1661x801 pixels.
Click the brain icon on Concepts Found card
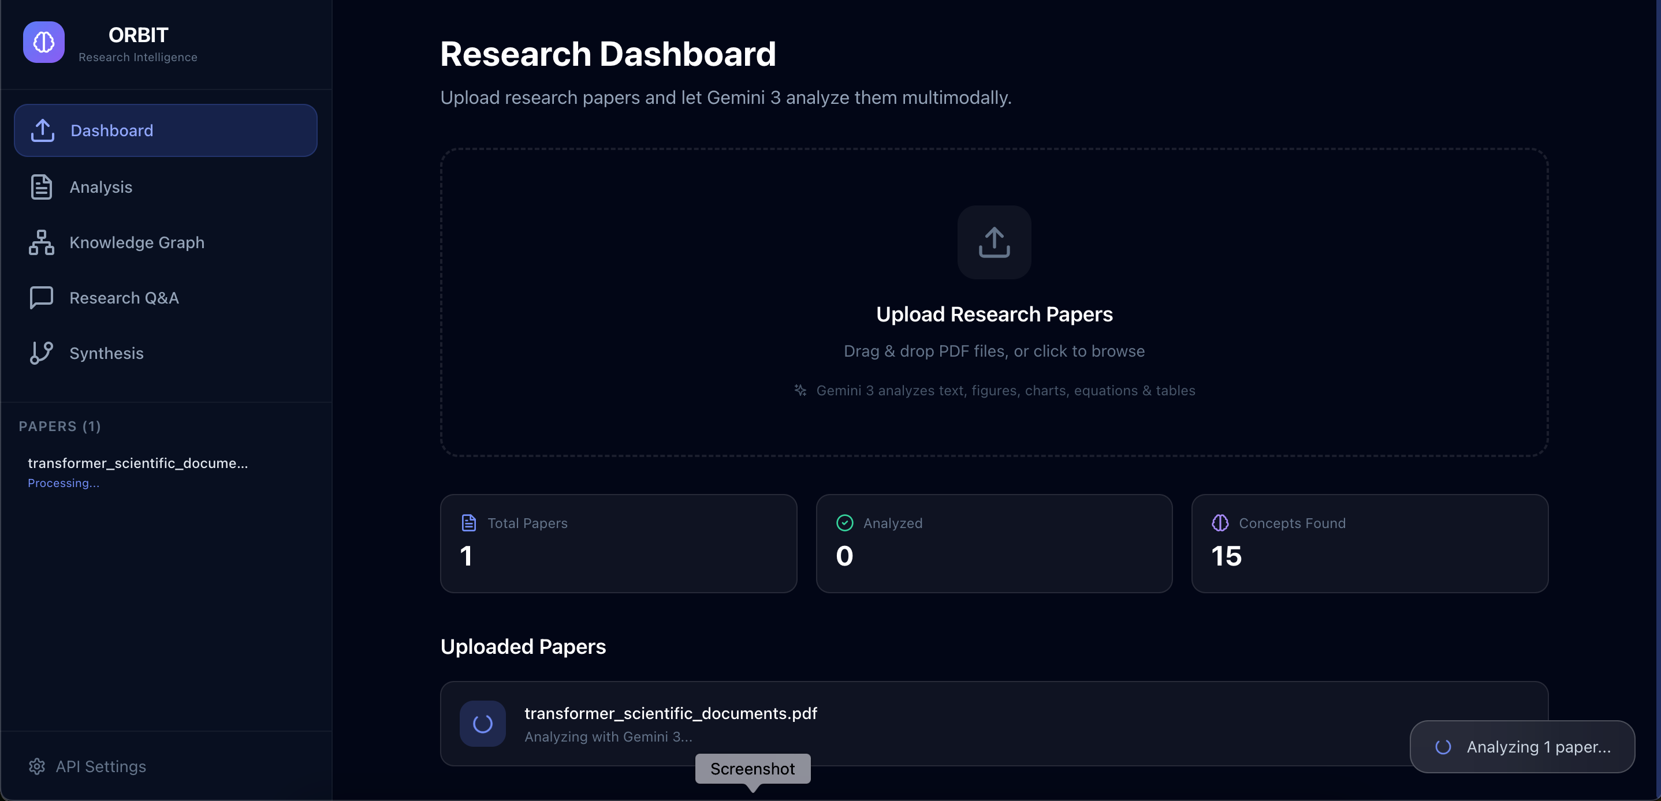click(x=1220, y=523)
